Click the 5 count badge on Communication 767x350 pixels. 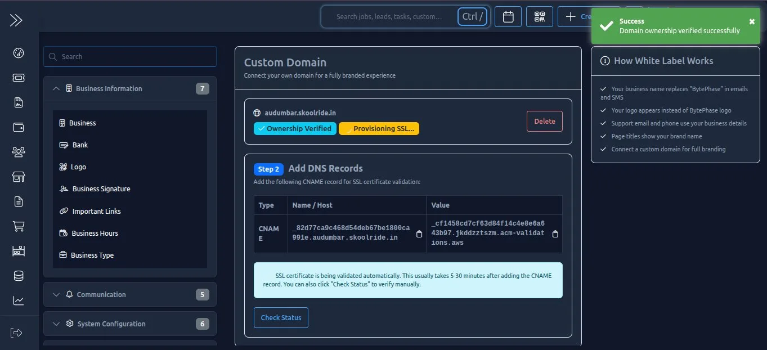coord(203,294)
